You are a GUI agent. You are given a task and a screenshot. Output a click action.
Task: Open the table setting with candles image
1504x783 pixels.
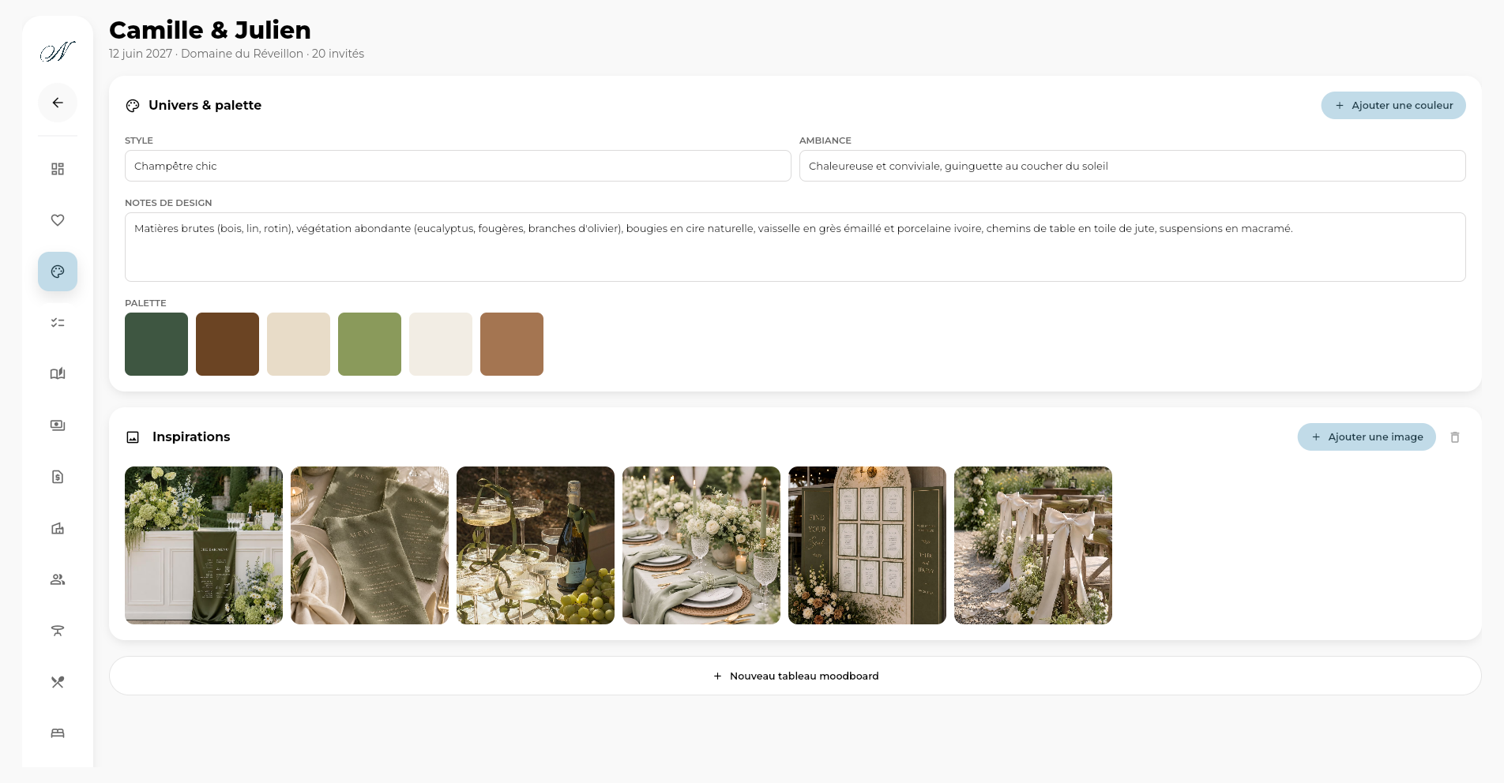[x=701, y=545]
